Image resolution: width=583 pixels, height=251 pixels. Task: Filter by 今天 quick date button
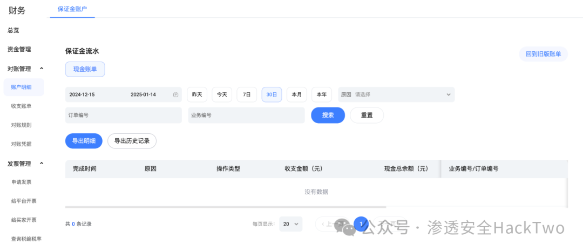tap(222, 94)
